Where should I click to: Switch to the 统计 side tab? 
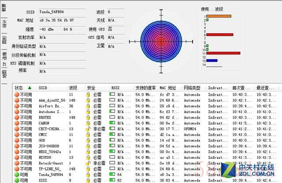coord(4,23)
